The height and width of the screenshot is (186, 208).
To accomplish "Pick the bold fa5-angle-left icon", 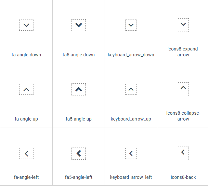I will (79, 153).
